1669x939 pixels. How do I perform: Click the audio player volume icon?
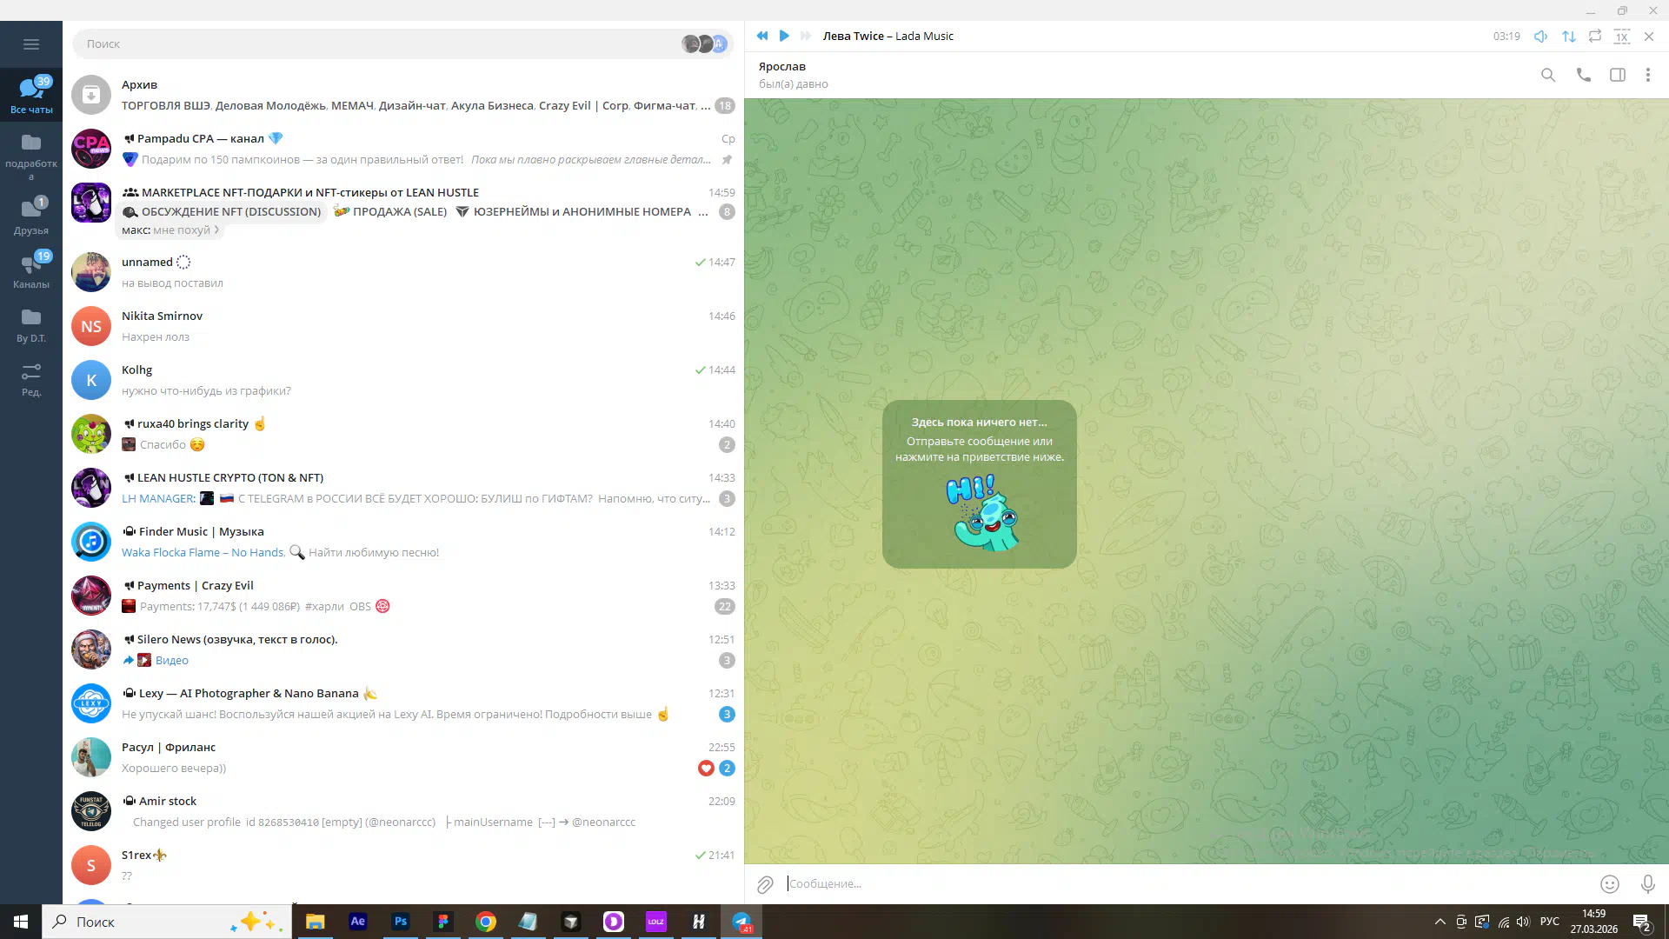click(1540, 37)
